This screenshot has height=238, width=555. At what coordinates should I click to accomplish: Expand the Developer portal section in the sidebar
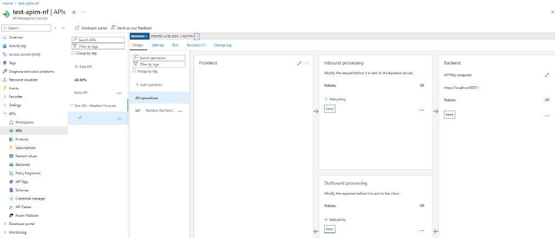pos(4,224)
